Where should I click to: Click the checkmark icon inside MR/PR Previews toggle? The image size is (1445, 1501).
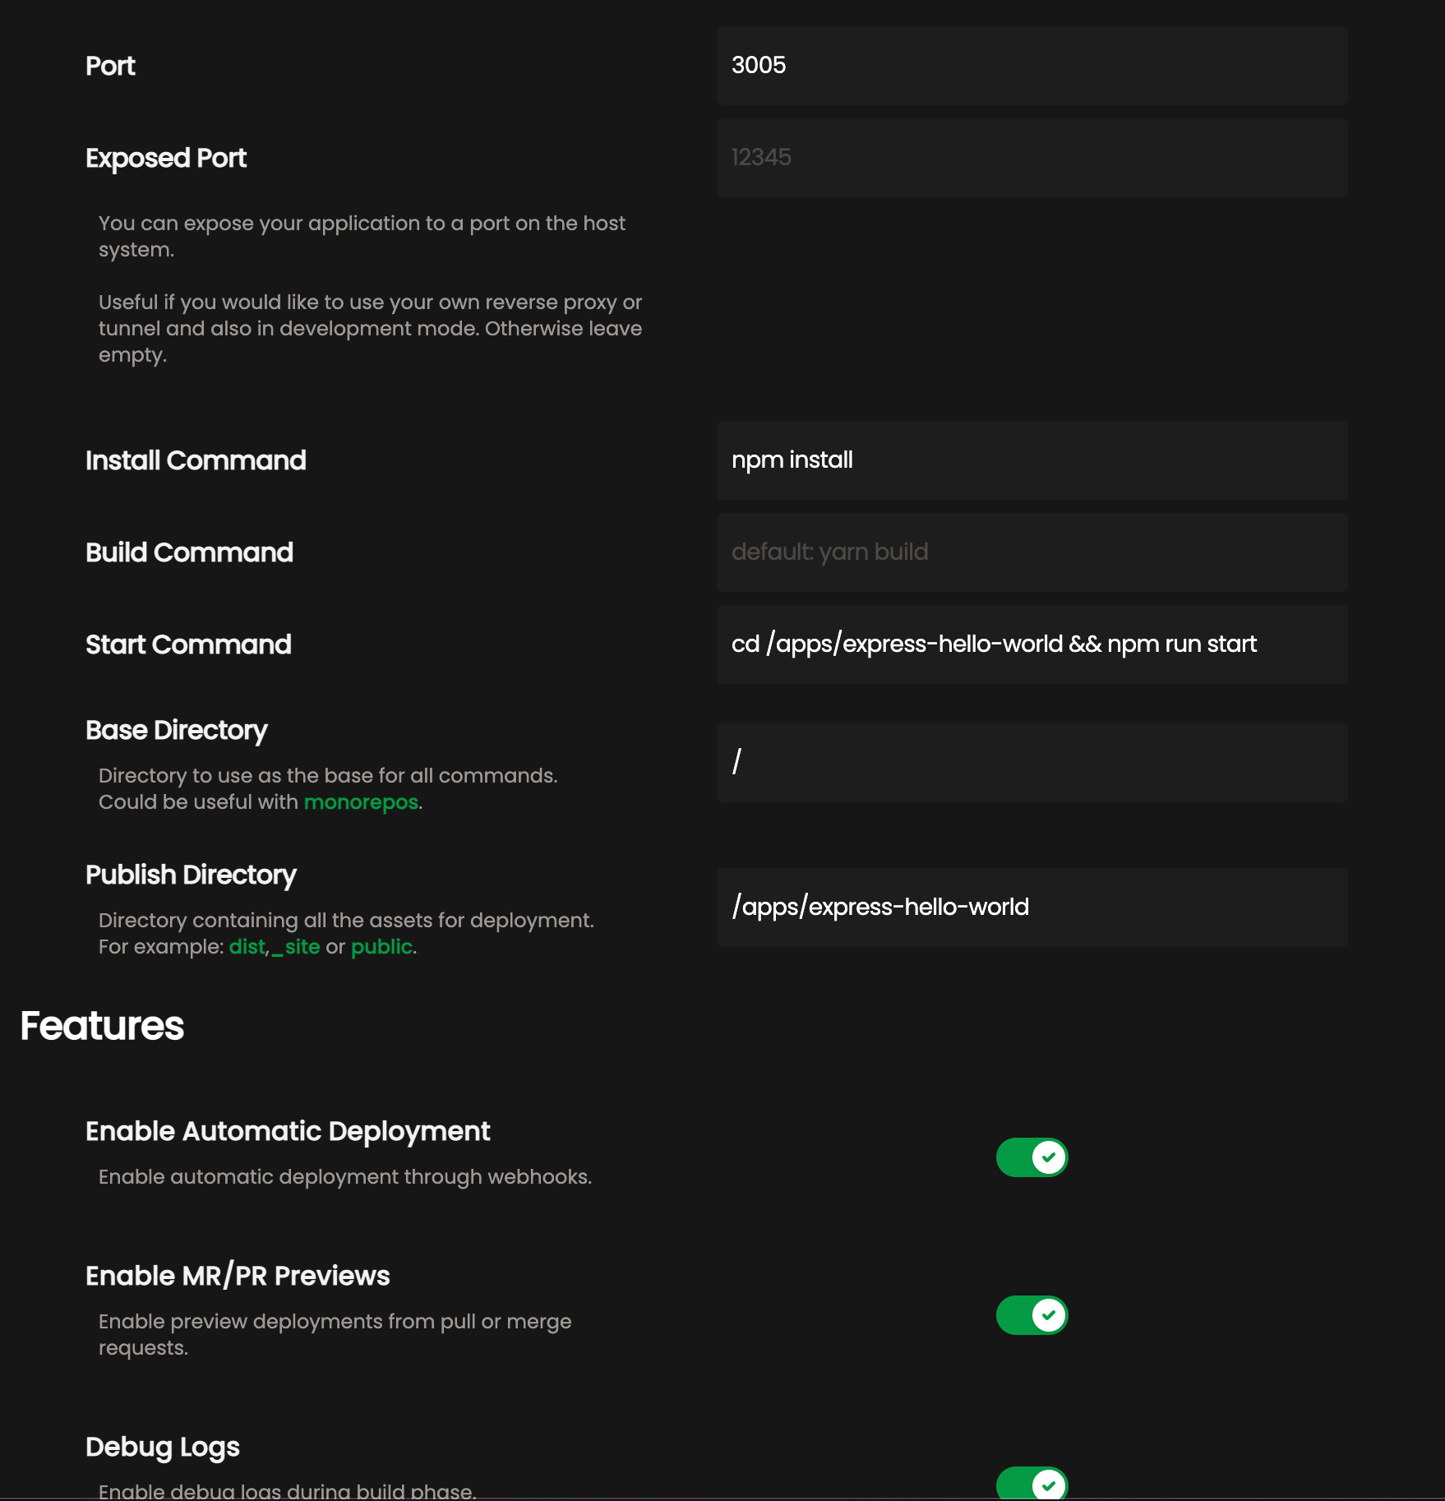click(x=1048, y=1316)
